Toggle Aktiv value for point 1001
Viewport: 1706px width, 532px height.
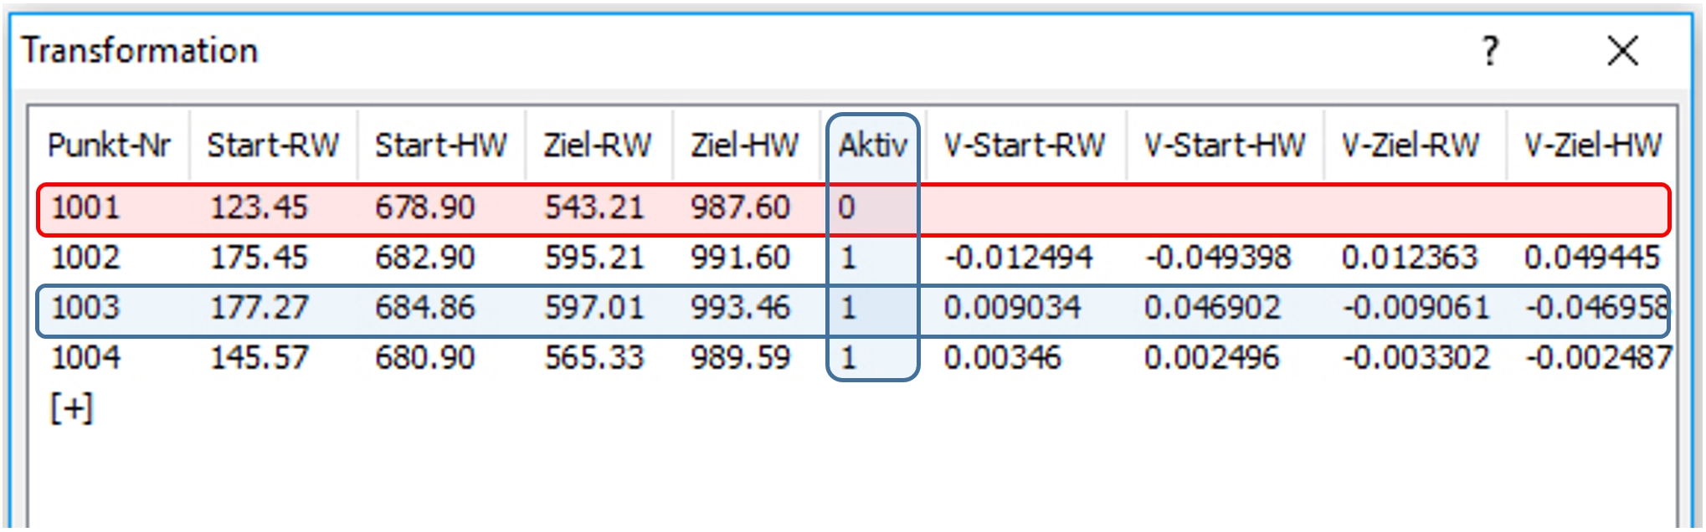pos(846,207)
